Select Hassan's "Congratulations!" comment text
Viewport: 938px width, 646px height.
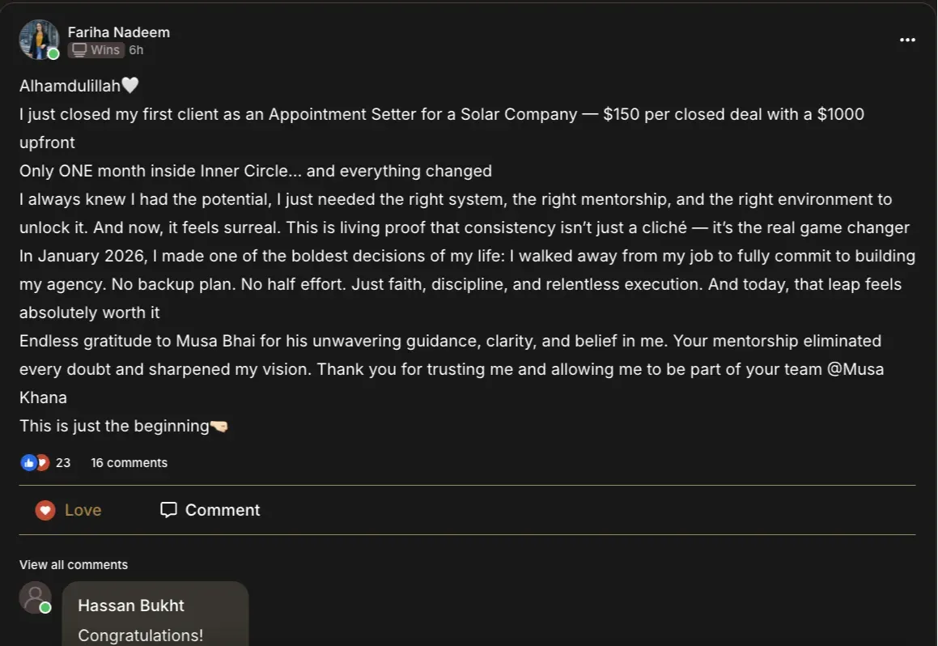point(140,635)
